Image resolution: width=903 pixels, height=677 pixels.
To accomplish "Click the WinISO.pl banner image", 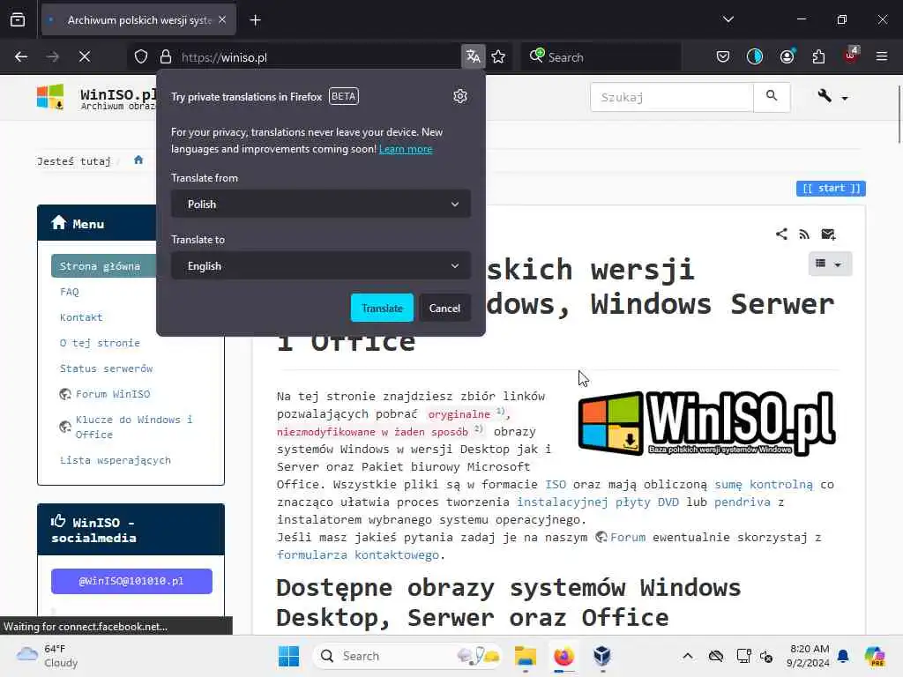I will pyautogui.click(x=707, y=423).
